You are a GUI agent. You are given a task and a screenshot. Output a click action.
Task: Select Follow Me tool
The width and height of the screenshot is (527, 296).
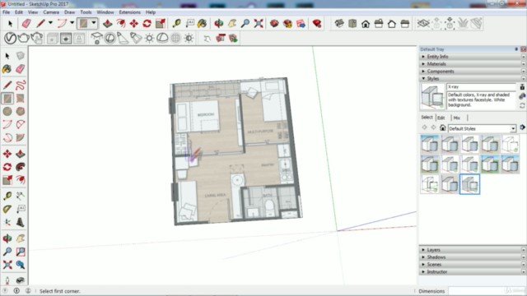(x=21, y=167)
